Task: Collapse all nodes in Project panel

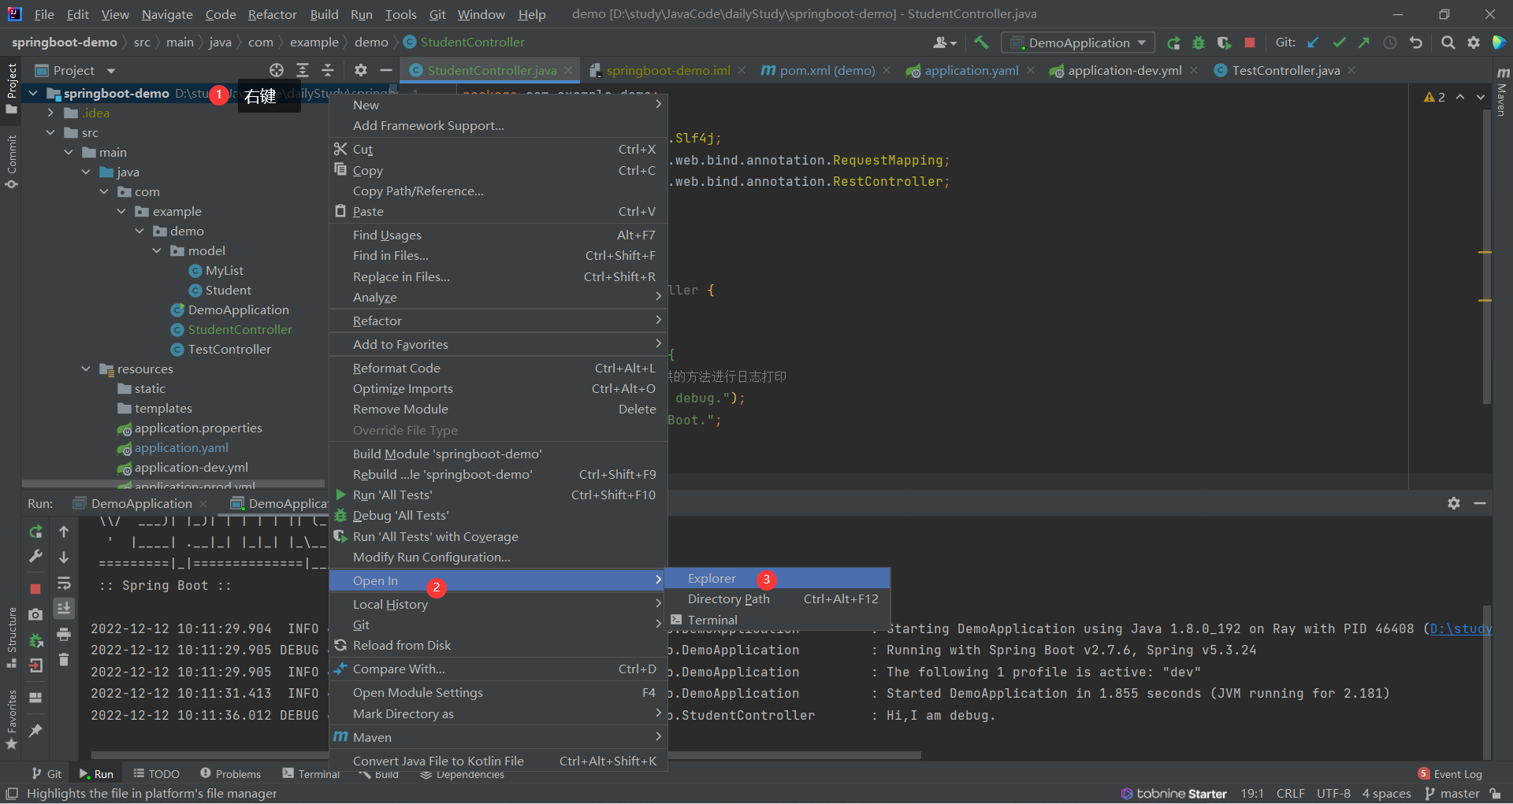Action: 328,70
